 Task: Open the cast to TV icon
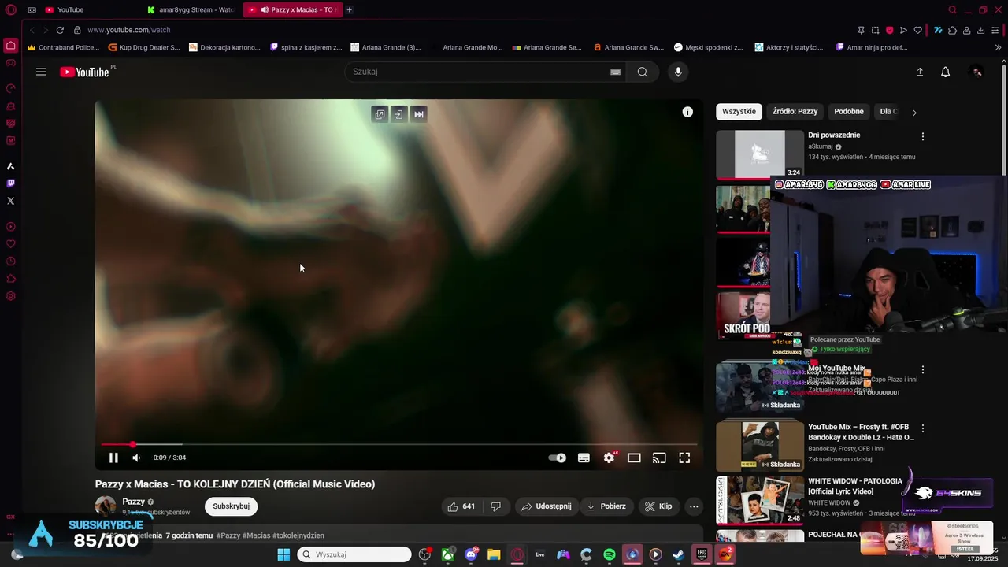click(659, 458)
